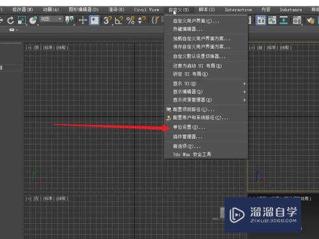Open the Substance menu
The image size is (319, 239).
click(291, 10)
